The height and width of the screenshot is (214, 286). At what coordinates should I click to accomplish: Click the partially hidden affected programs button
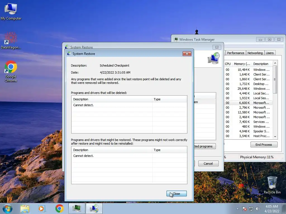tap(205, 146)
